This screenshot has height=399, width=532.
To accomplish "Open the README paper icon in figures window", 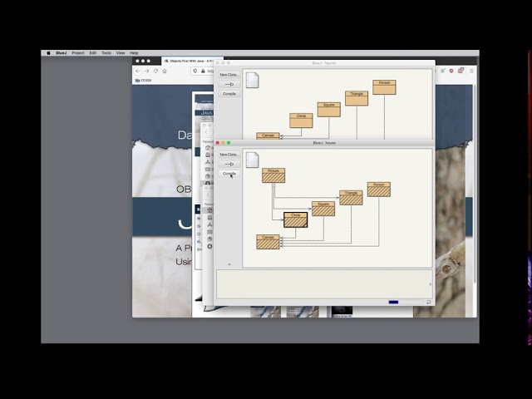I will click(x=252, y=81).
